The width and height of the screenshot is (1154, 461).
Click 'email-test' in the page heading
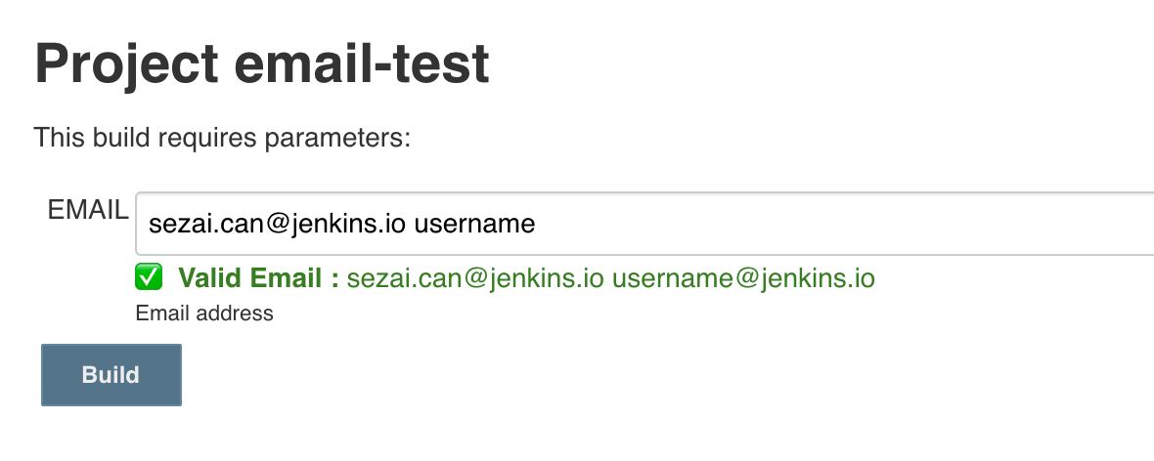pos(362,63)
